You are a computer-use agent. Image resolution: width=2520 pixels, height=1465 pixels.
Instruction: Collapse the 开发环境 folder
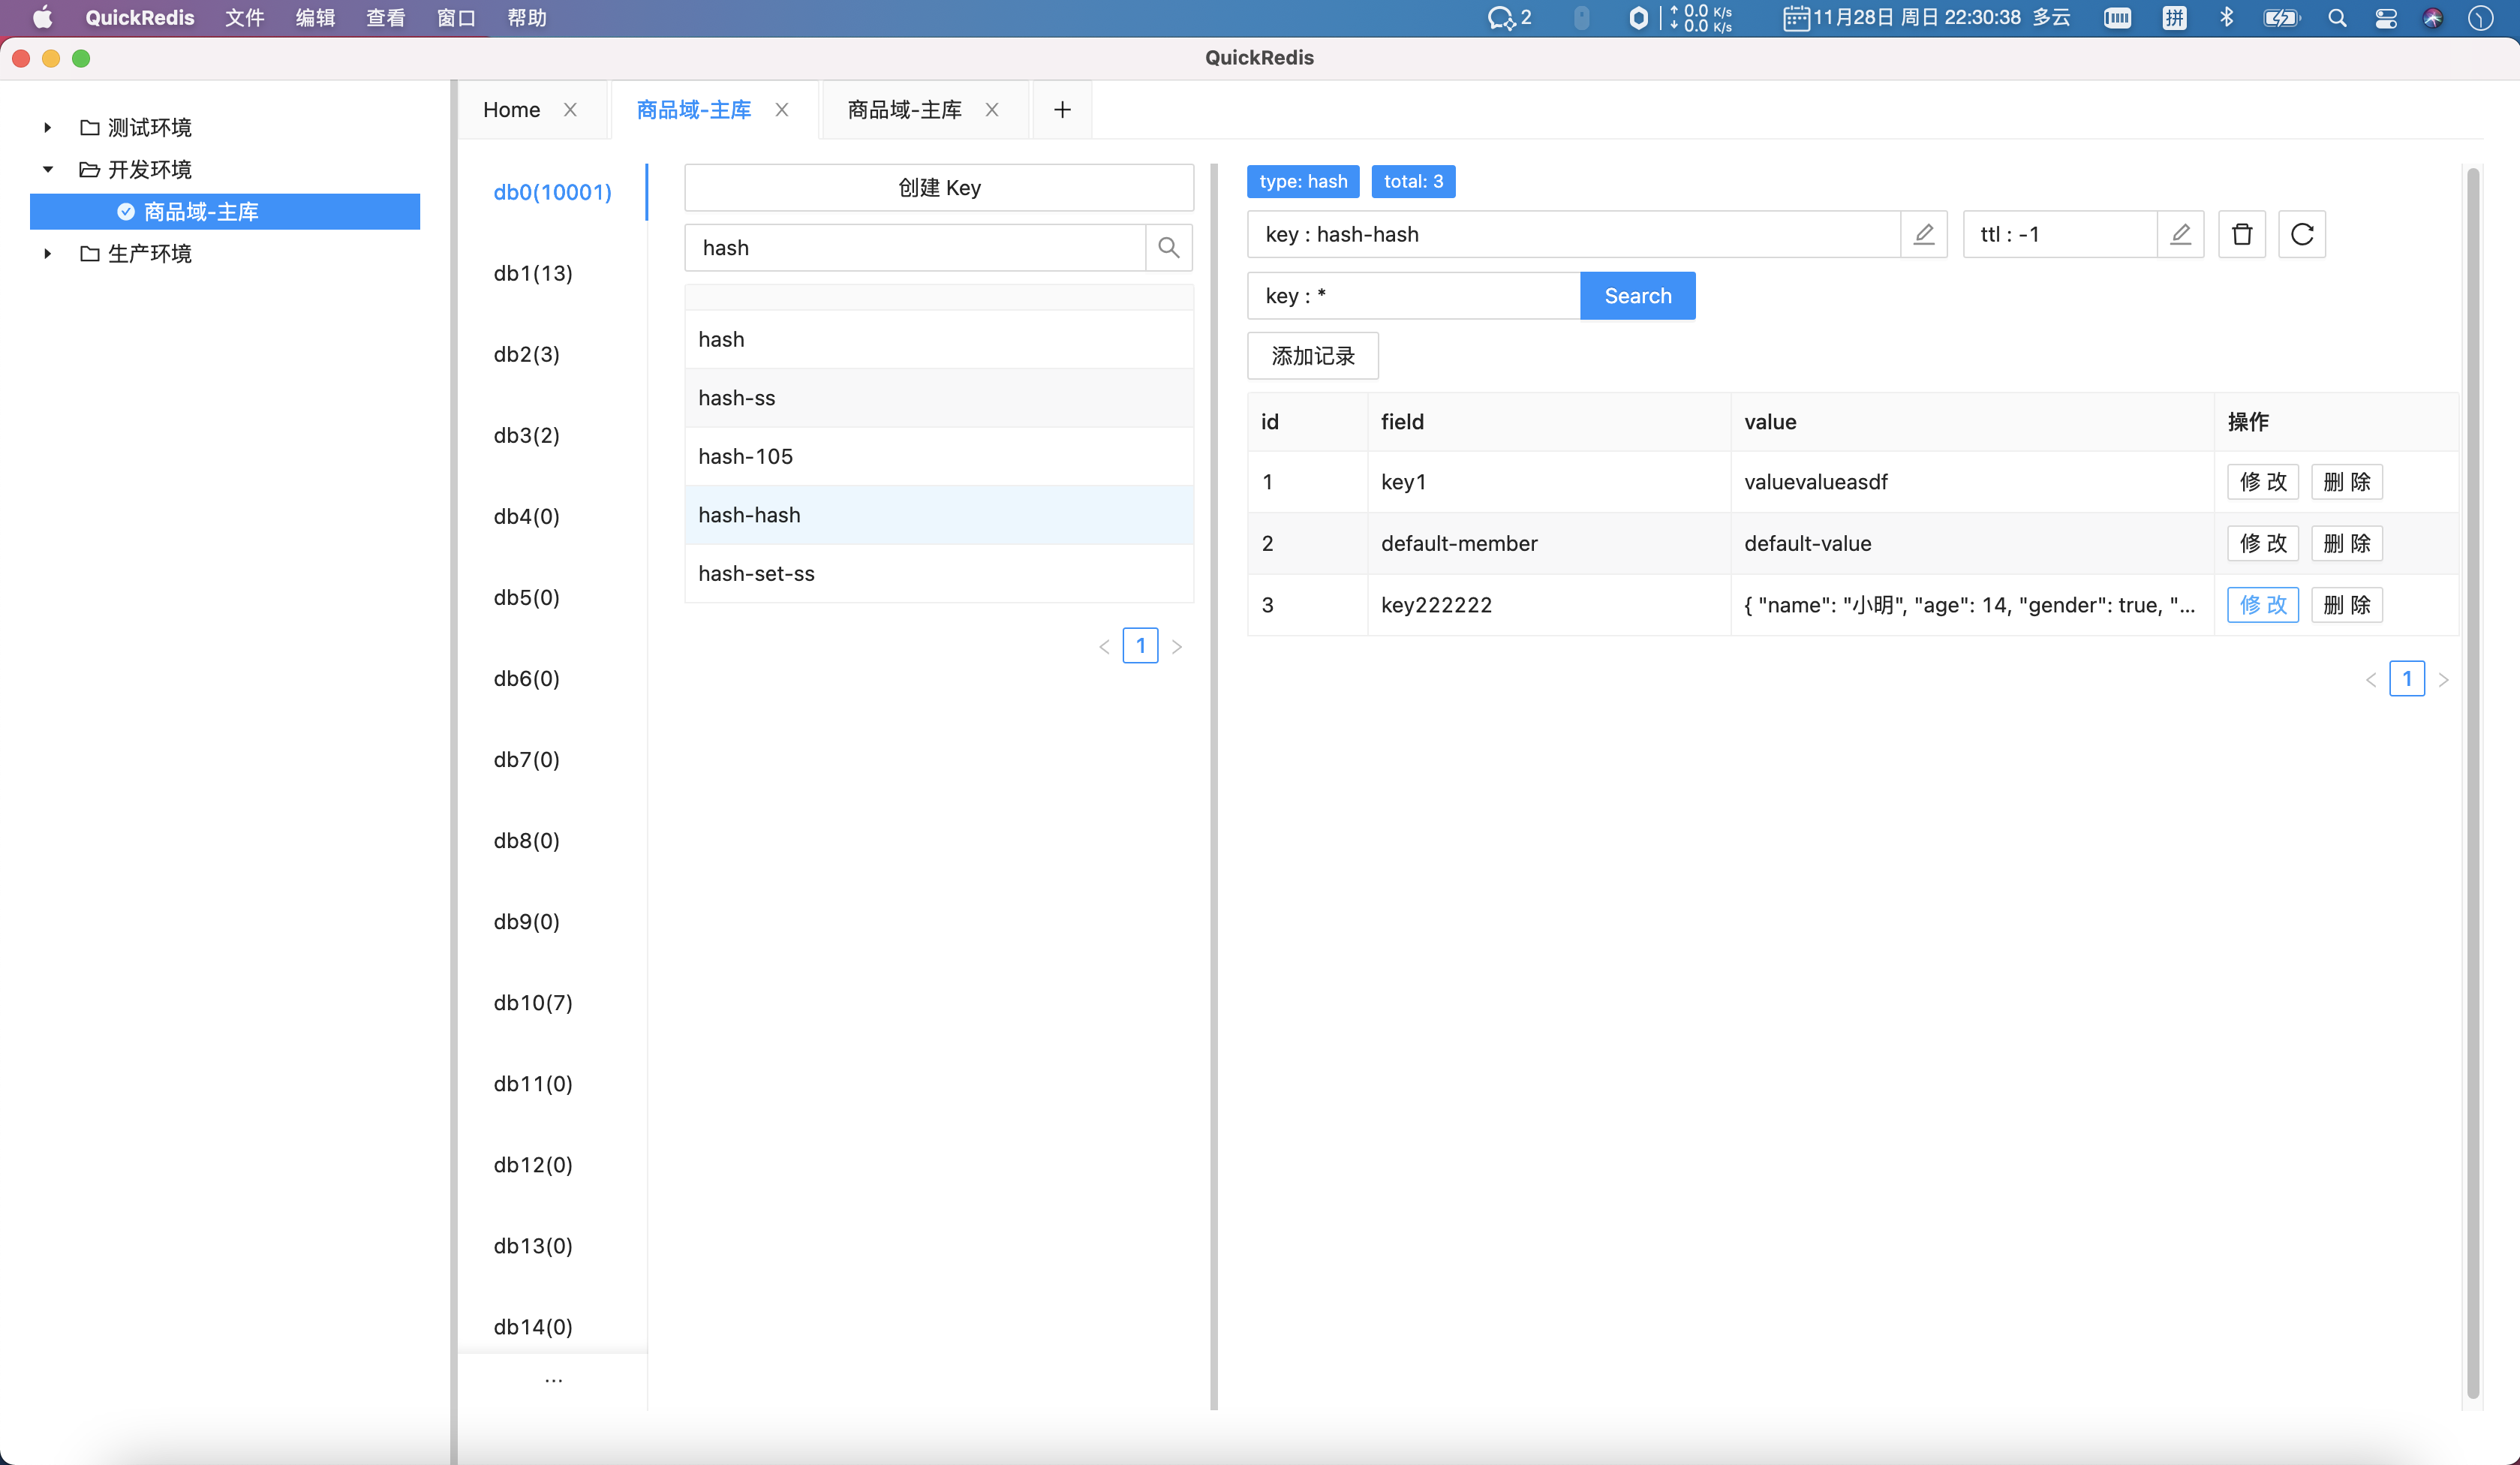tap(47, 169)
